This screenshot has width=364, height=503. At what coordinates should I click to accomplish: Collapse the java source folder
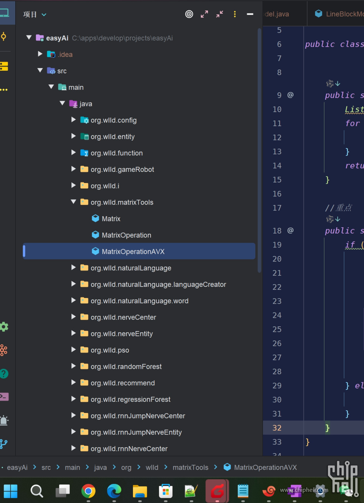(x=62, y=103)
